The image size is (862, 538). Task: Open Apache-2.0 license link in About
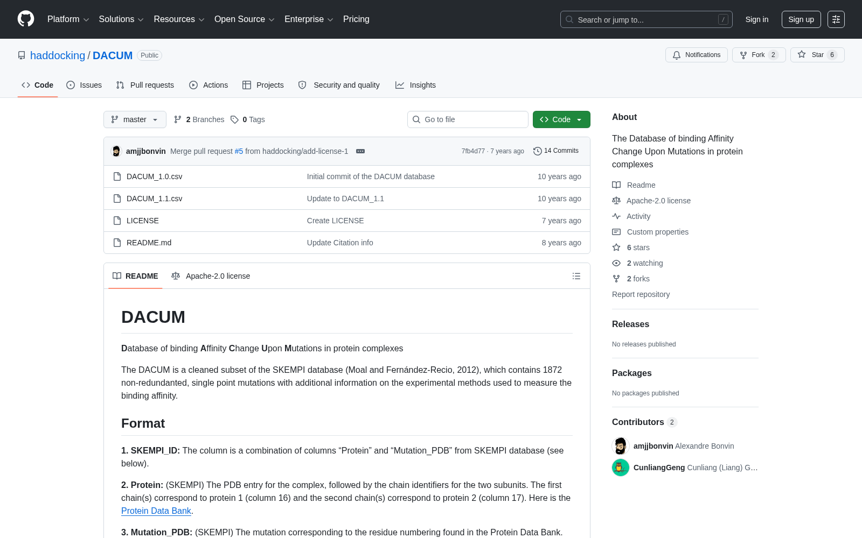[651, 201]
